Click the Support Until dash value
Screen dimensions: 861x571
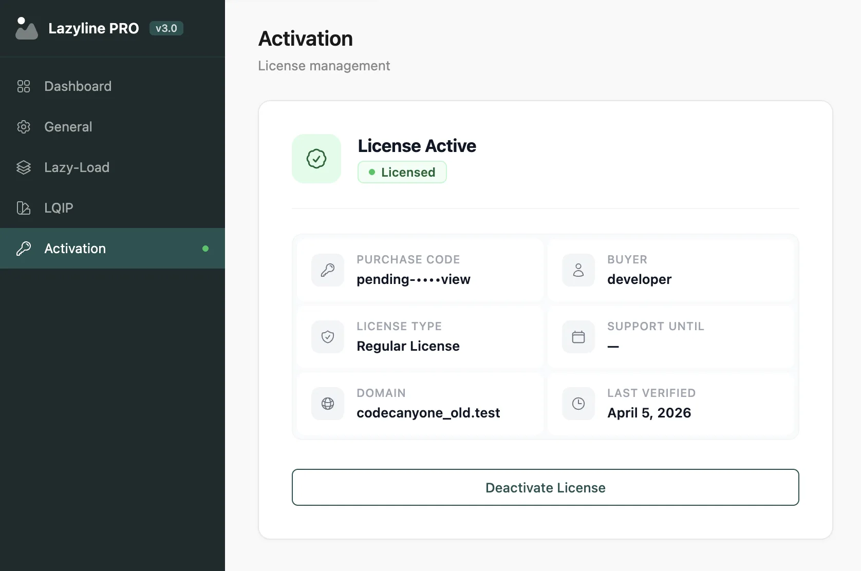[613, 347]
